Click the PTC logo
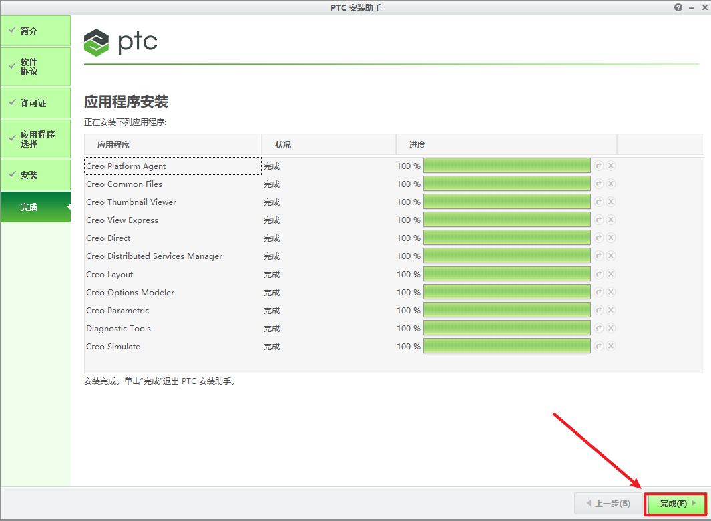 tap(121, 42)
